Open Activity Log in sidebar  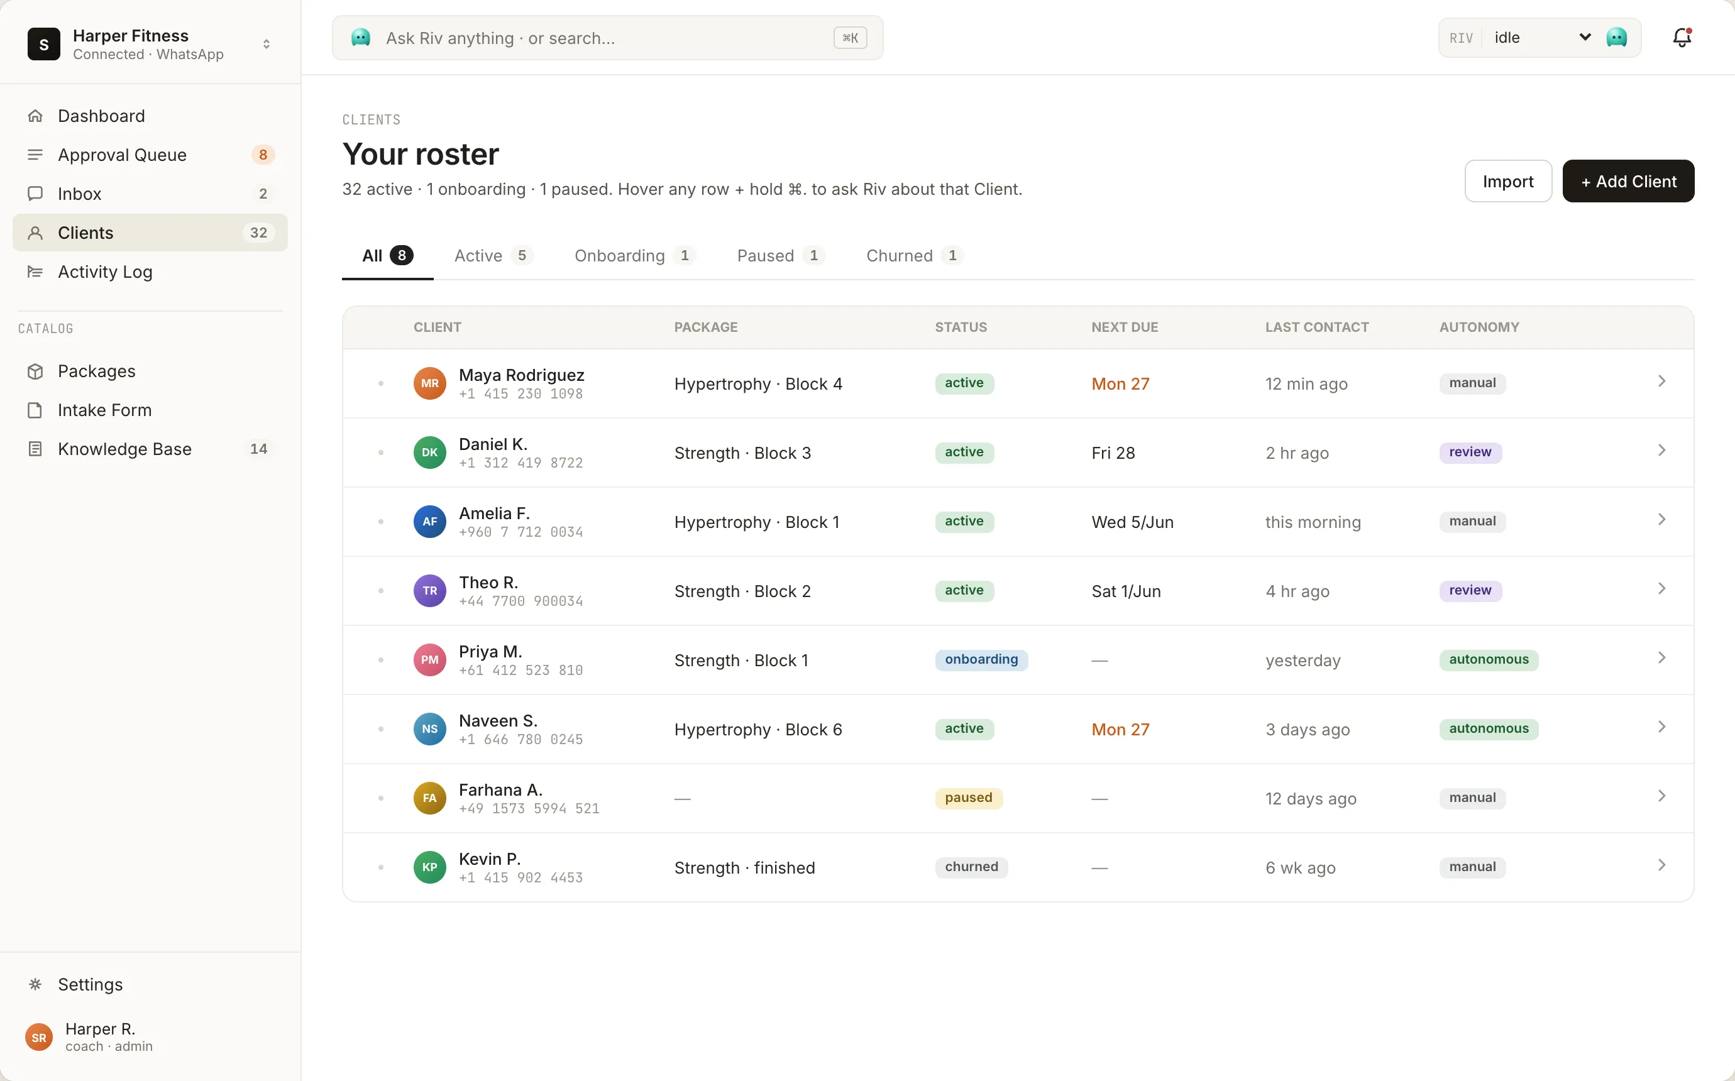(x=150, y=272)
